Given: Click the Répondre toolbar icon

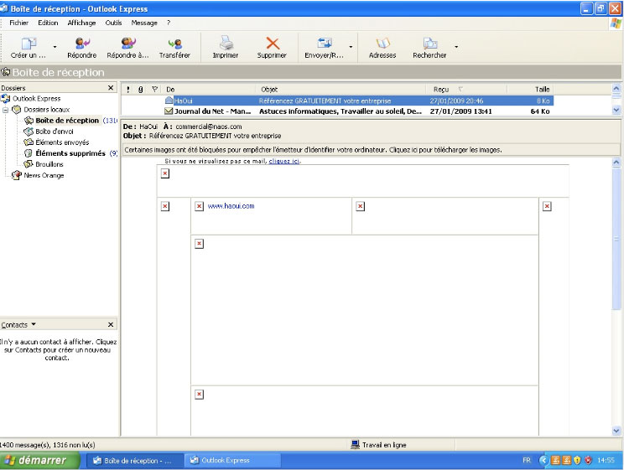Looking at the screenshot, I should 81,43.
